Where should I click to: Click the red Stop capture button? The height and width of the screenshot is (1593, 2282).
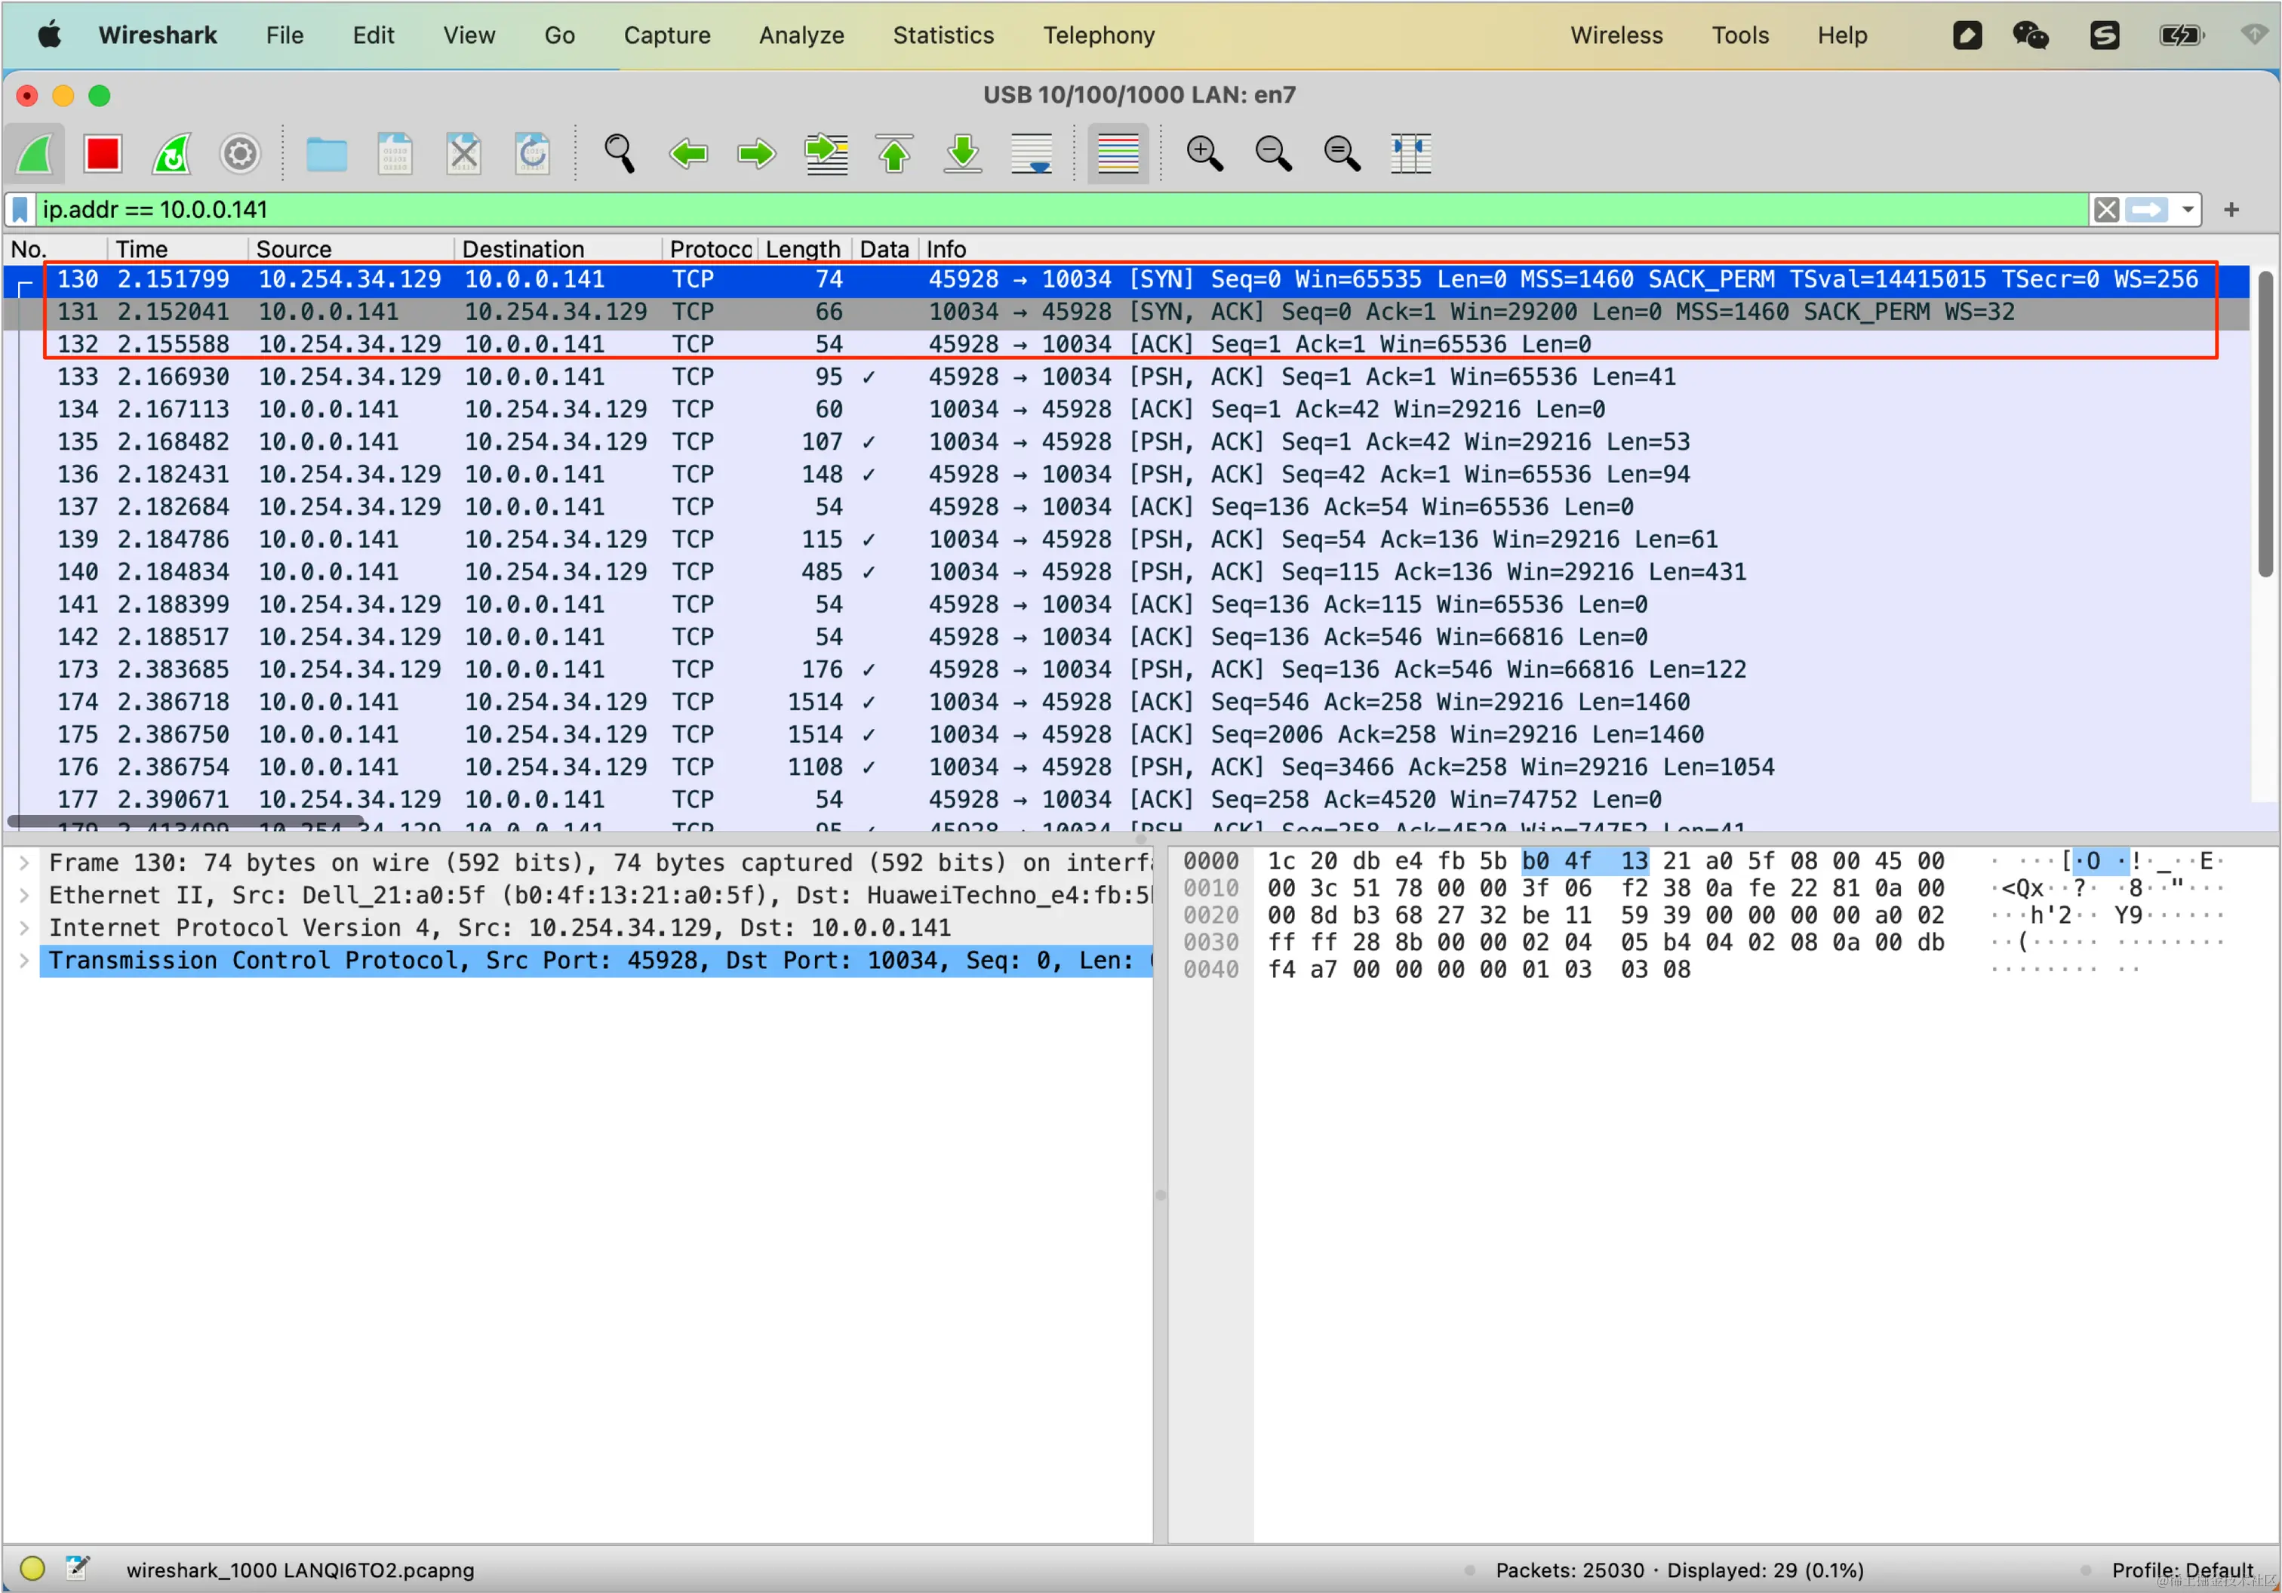(x=103, y=154)
